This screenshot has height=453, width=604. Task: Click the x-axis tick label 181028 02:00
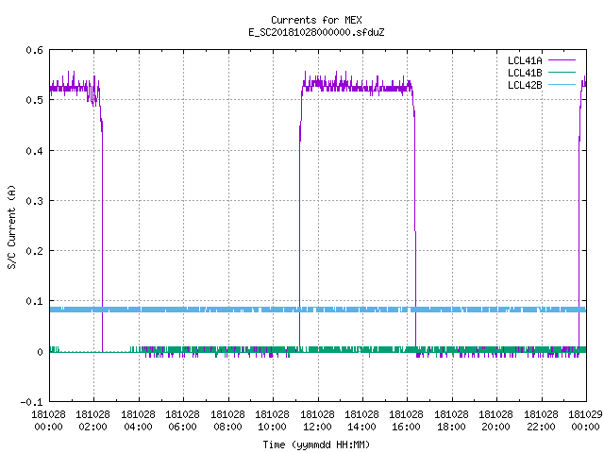[x=92, y=420]
